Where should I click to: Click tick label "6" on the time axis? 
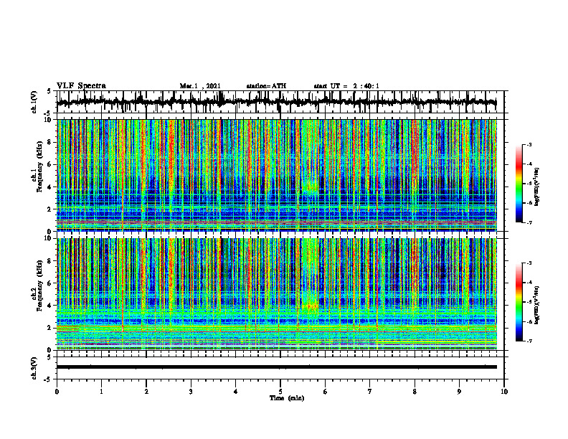326,392
